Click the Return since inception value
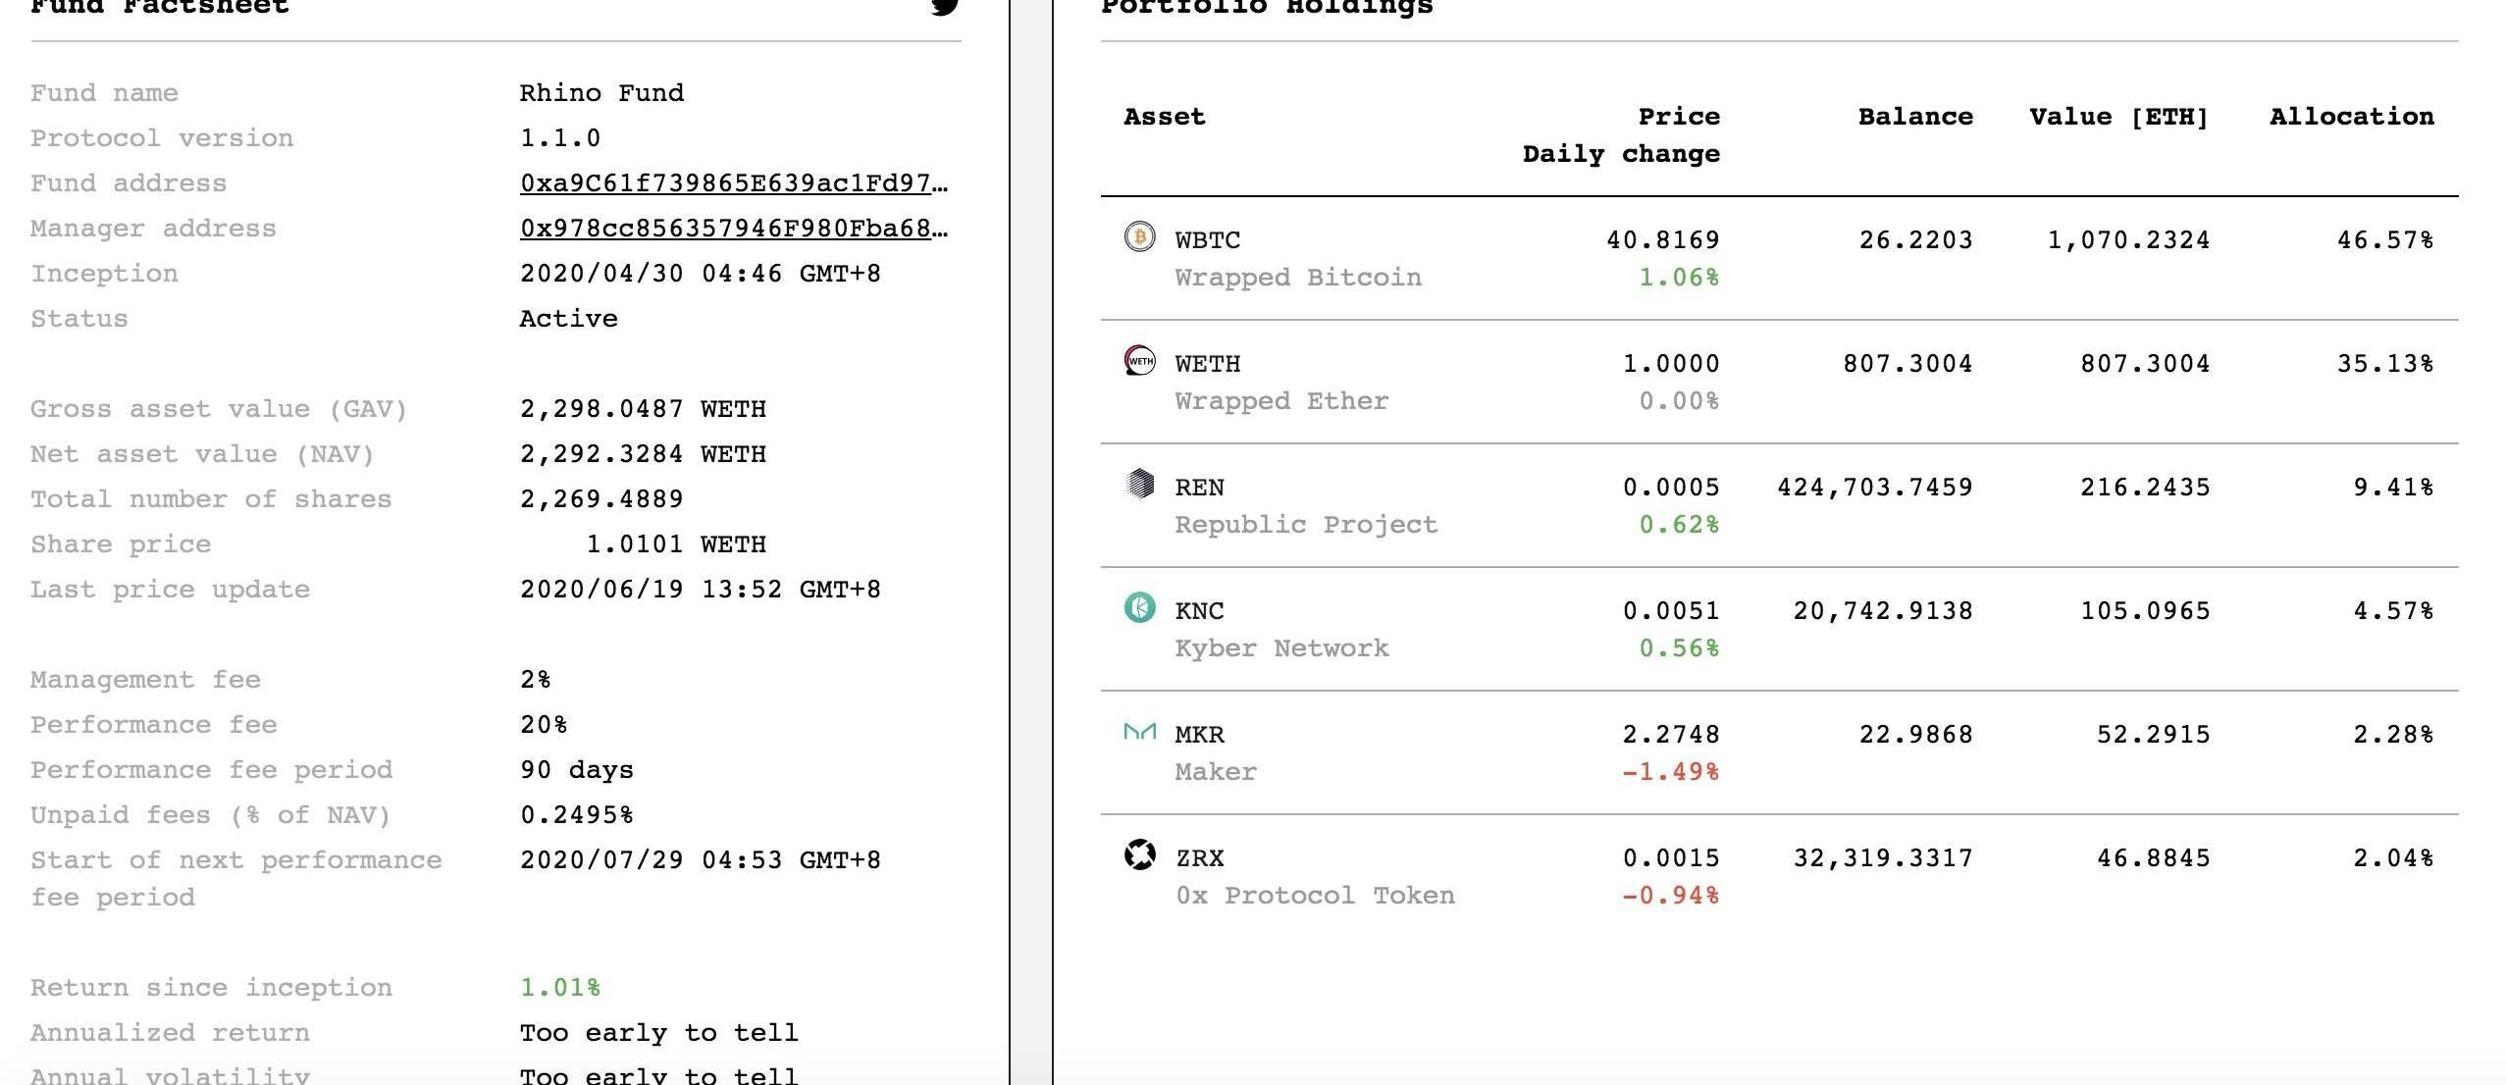The width and height of the screenshot is (2506, 1085). click(x=559, y=988)
